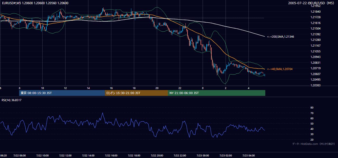Screen dimensions: 338x158
Task: Click hour marker 18 under price chart
Action: 134,88
